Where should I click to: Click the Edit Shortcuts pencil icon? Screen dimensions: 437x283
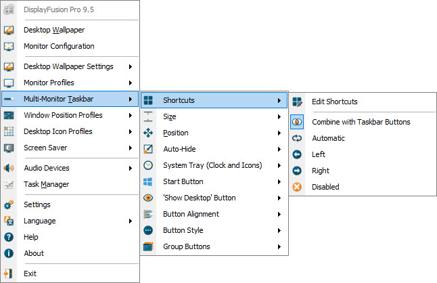point(297,102)
